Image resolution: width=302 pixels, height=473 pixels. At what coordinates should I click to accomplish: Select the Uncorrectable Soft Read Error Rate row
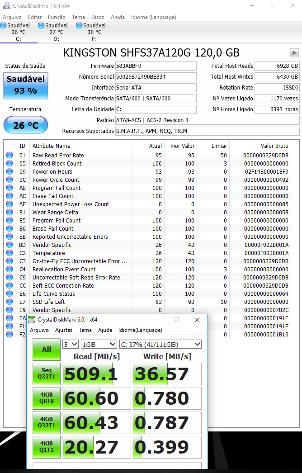[x=147, y=278]
